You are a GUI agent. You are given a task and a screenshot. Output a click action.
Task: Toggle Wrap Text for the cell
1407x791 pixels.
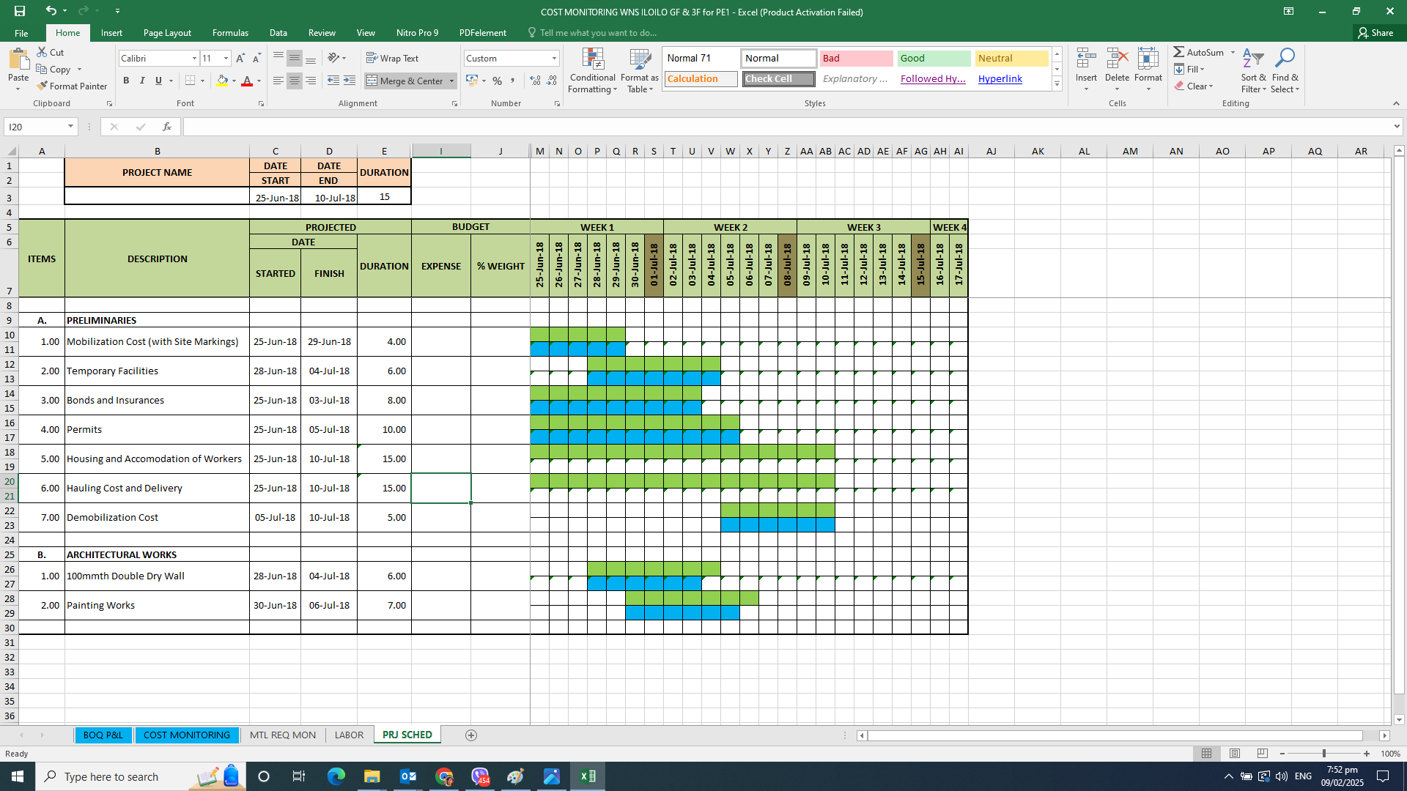(393, 58)
